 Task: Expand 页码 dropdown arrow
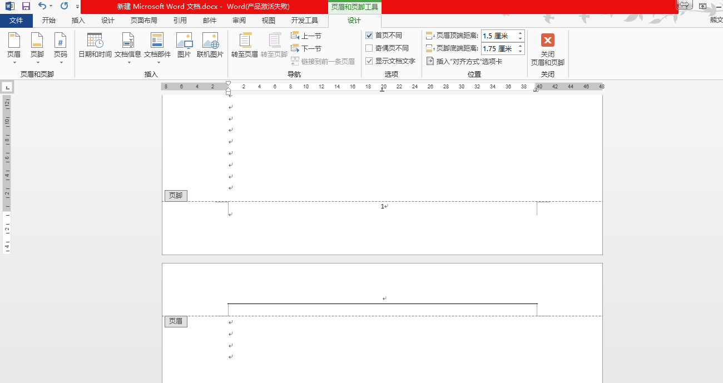[60, 62]
